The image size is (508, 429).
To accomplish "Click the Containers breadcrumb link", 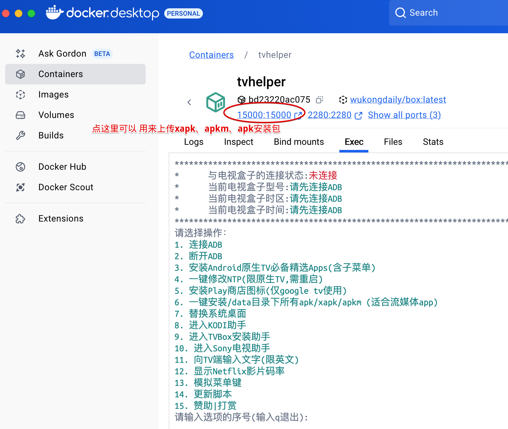I will (211, 55).
